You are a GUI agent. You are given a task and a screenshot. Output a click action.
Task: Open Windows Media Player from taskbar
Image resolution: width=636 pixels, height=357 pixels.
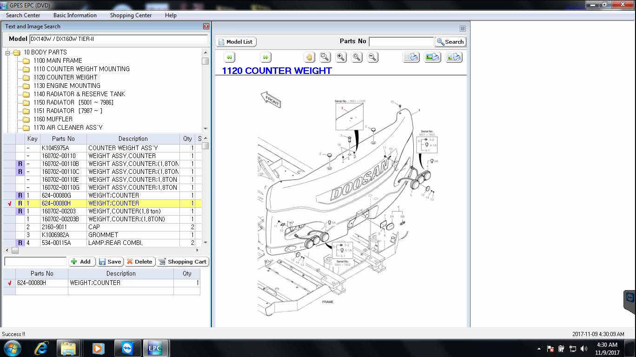(x=98, y=348)
